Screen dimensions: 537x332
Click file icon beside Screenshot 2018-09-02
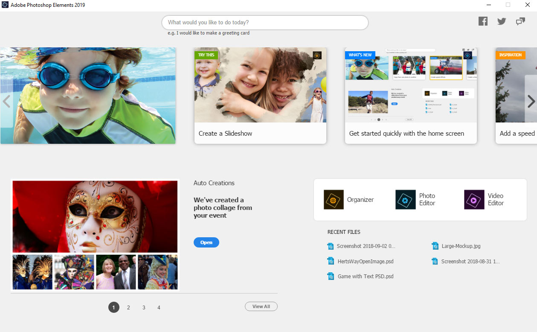(330, 246)
